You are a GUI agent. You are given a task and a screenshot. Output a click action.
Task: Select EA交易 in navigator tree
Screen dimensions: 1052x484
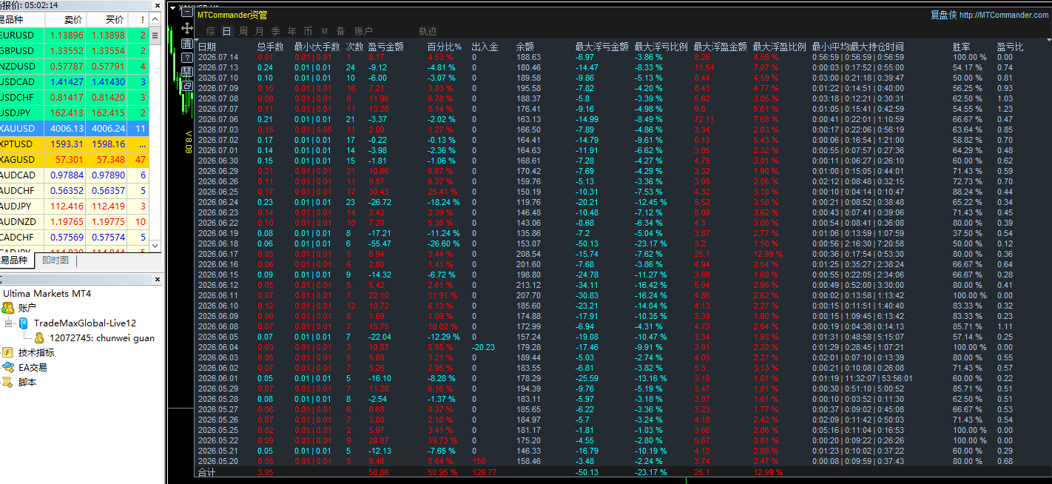click(33, 367)
